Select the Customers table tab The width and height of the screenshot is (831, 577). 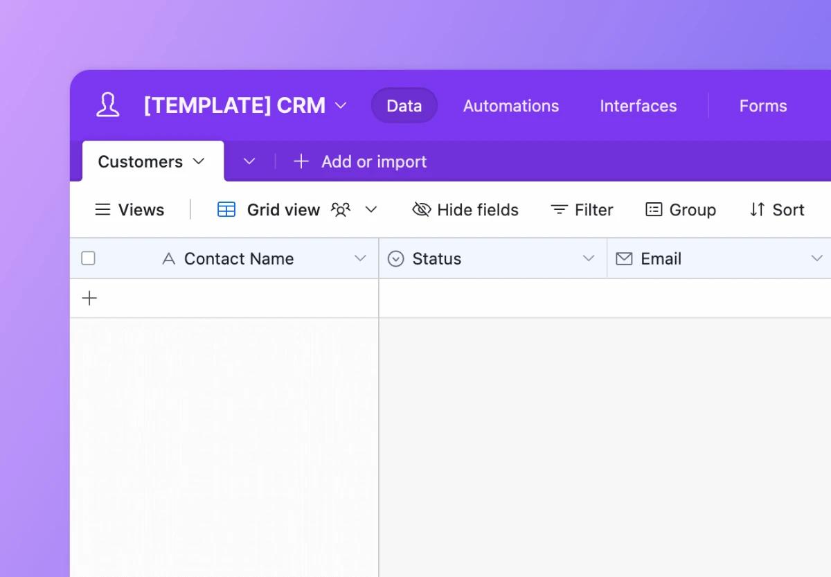click(153, 161)
